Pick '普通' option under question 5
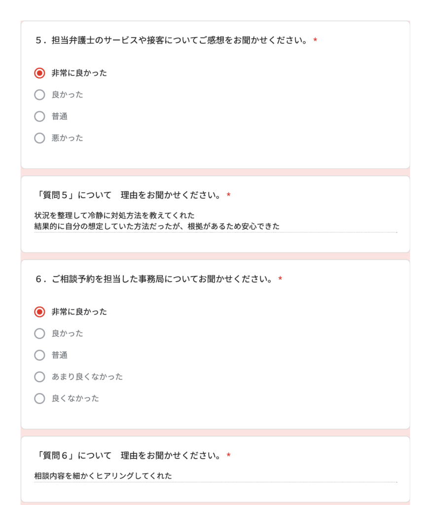This screenshot has width=430, height=505. point(39,116)
